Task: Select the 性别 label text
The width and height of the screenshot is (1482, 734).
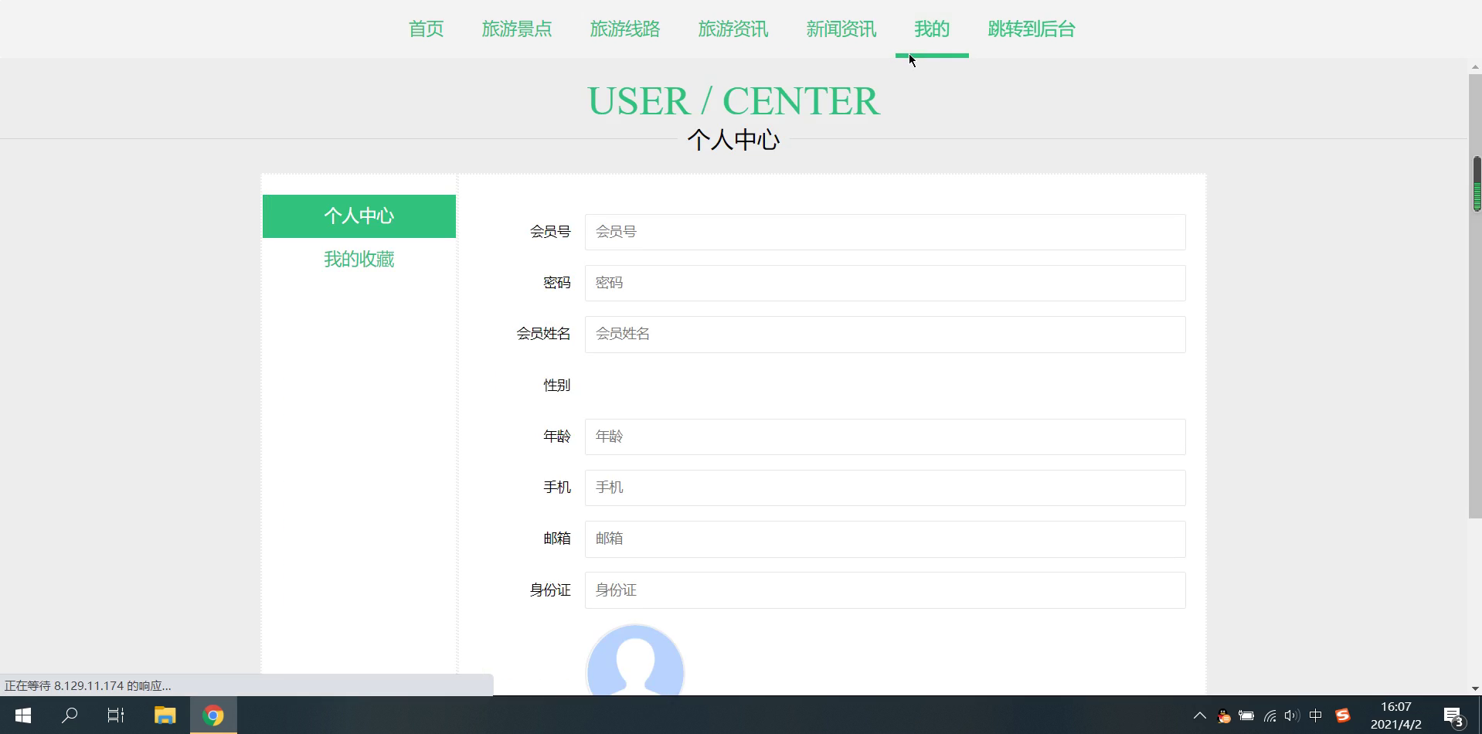Action: (556, 386)
